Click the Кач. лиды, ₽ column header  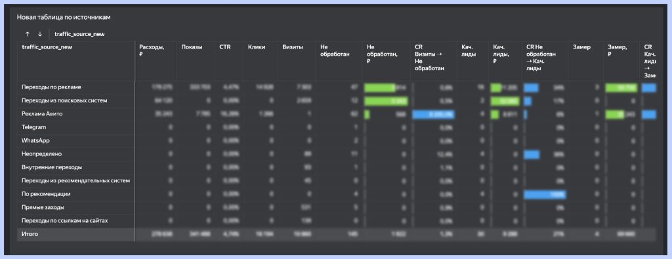[x=501, y=54]
